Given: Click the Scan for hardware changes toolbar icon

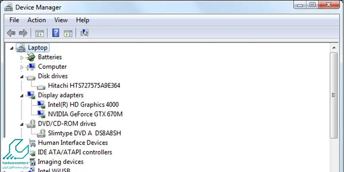Looking at the screenshot, I should click(x=84, y=33).
